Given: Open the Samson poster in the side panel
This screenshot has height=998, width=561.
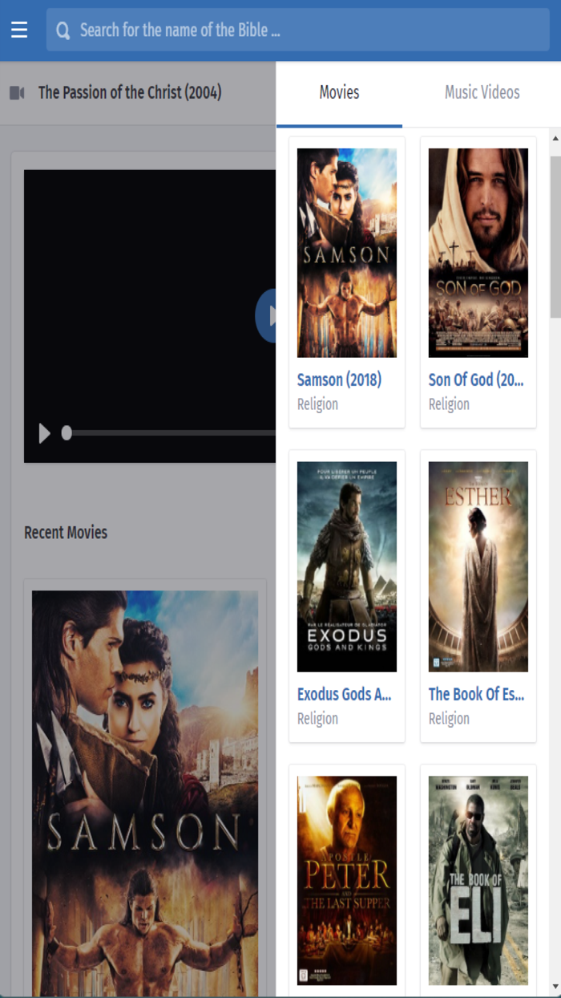Looking at the screenshot, I should (347, 253).
